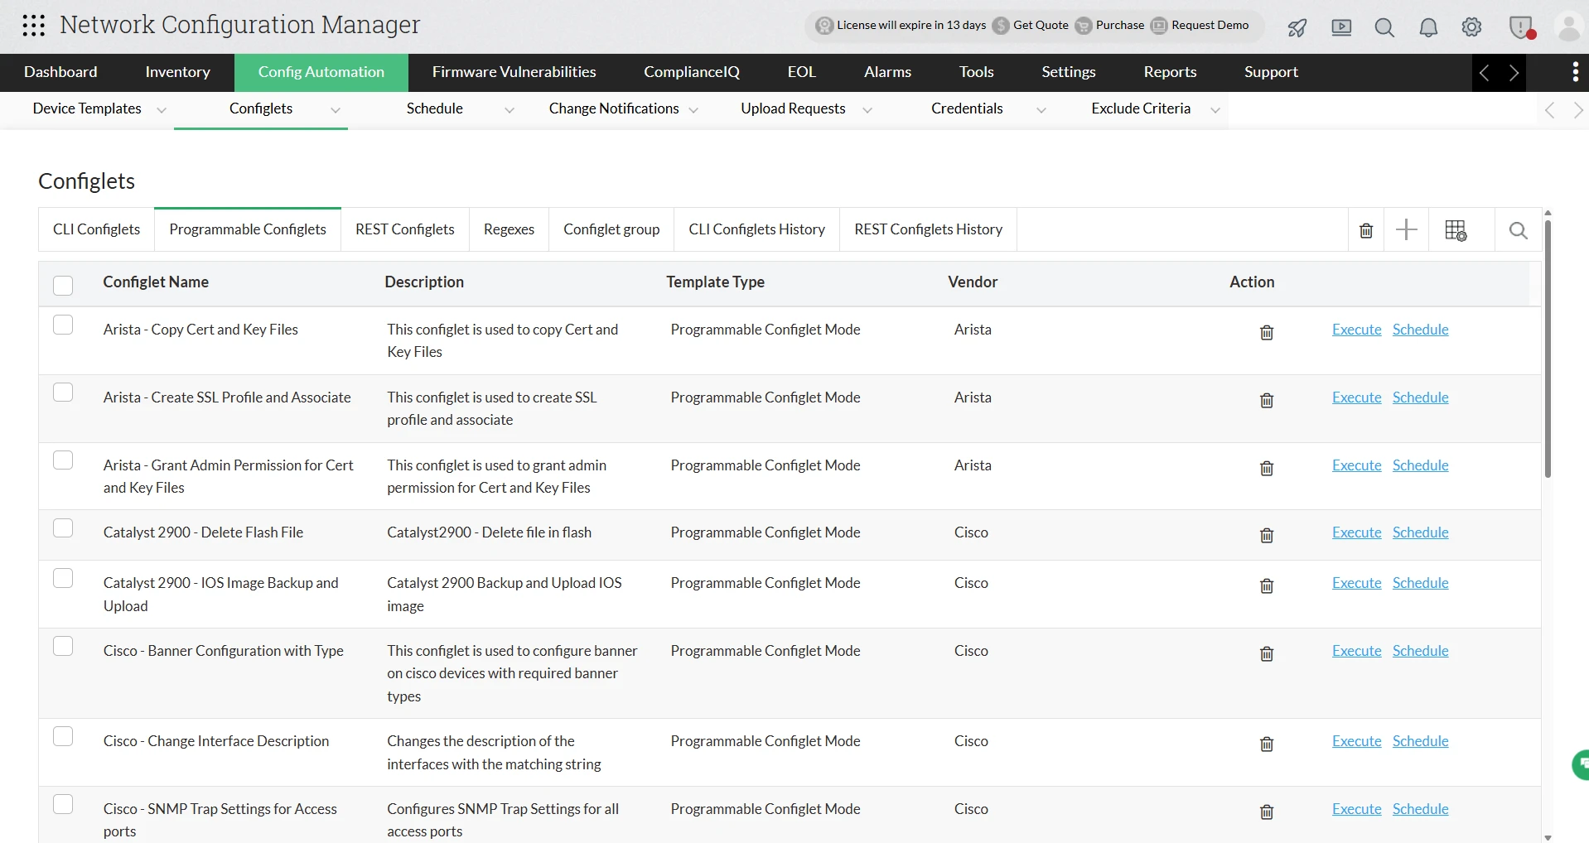Open notifications bell icon
The width and height of the screenshot is (1589, 843).
(1430, 27)
